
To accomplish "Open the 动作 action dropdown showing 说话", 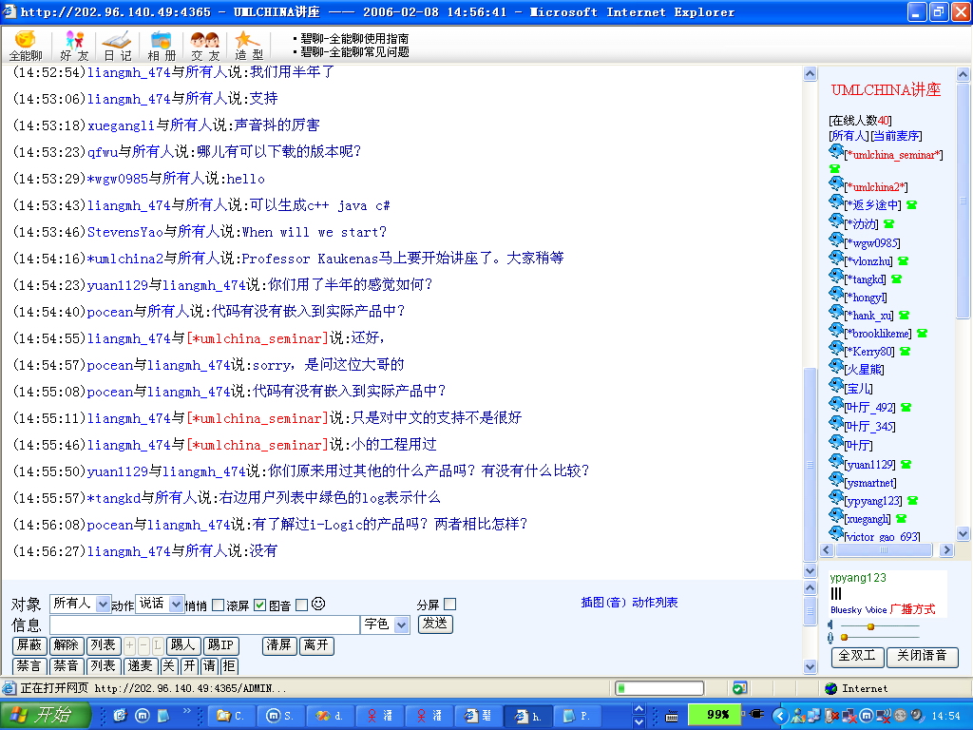I will click(160, 604).
